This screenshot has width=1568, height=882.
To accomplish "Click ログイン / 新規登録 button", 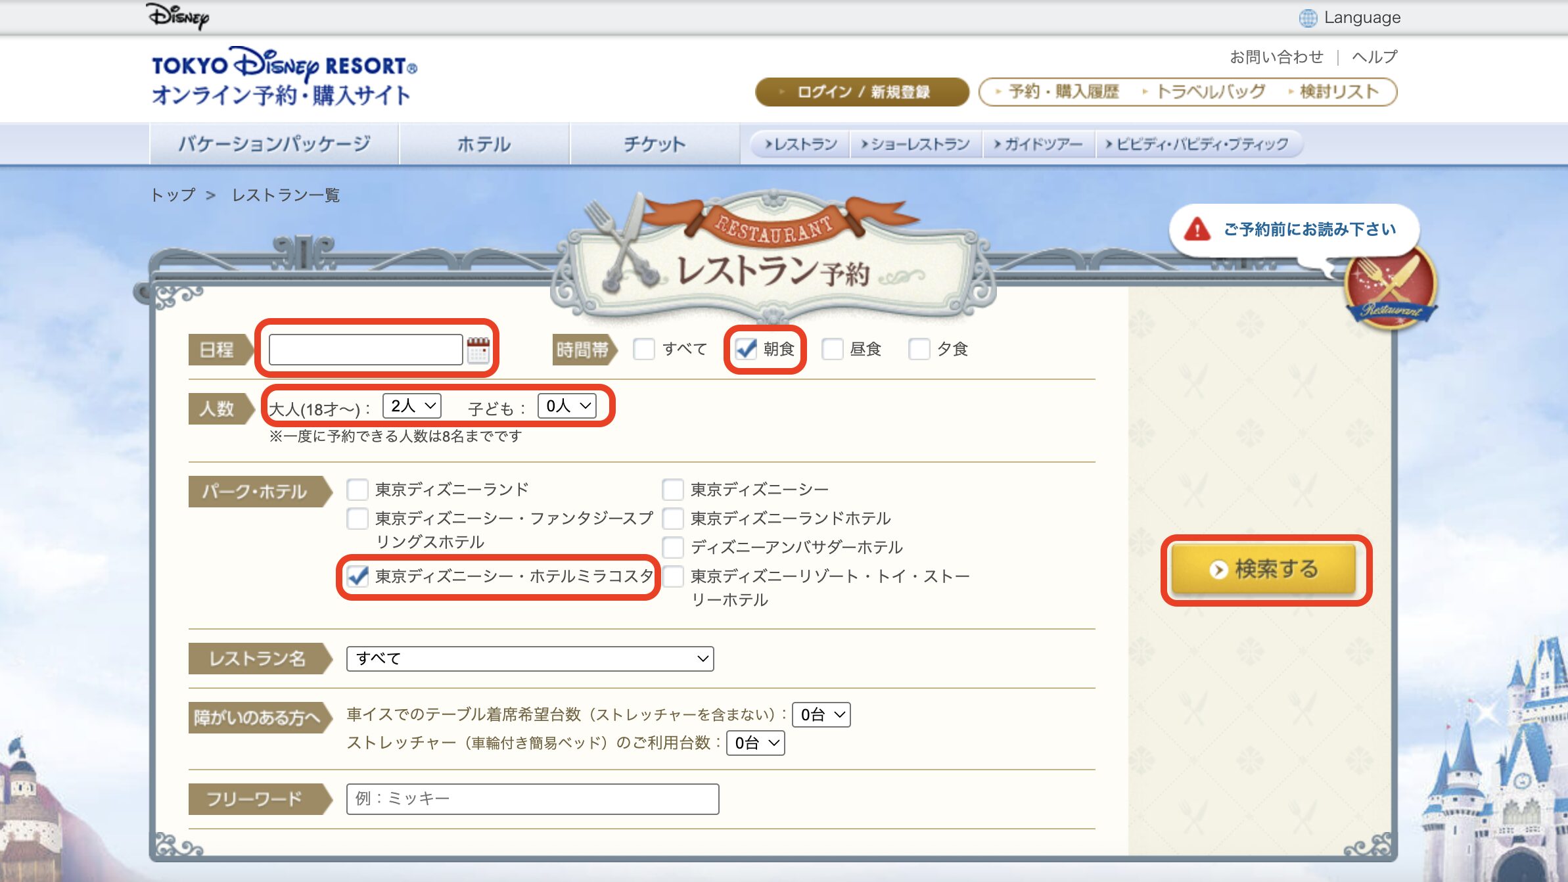I will [862, 92].
